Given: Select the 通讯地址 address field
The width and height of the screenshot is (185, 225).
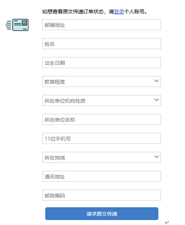Looking at the screenshot, I should [102, 176].
